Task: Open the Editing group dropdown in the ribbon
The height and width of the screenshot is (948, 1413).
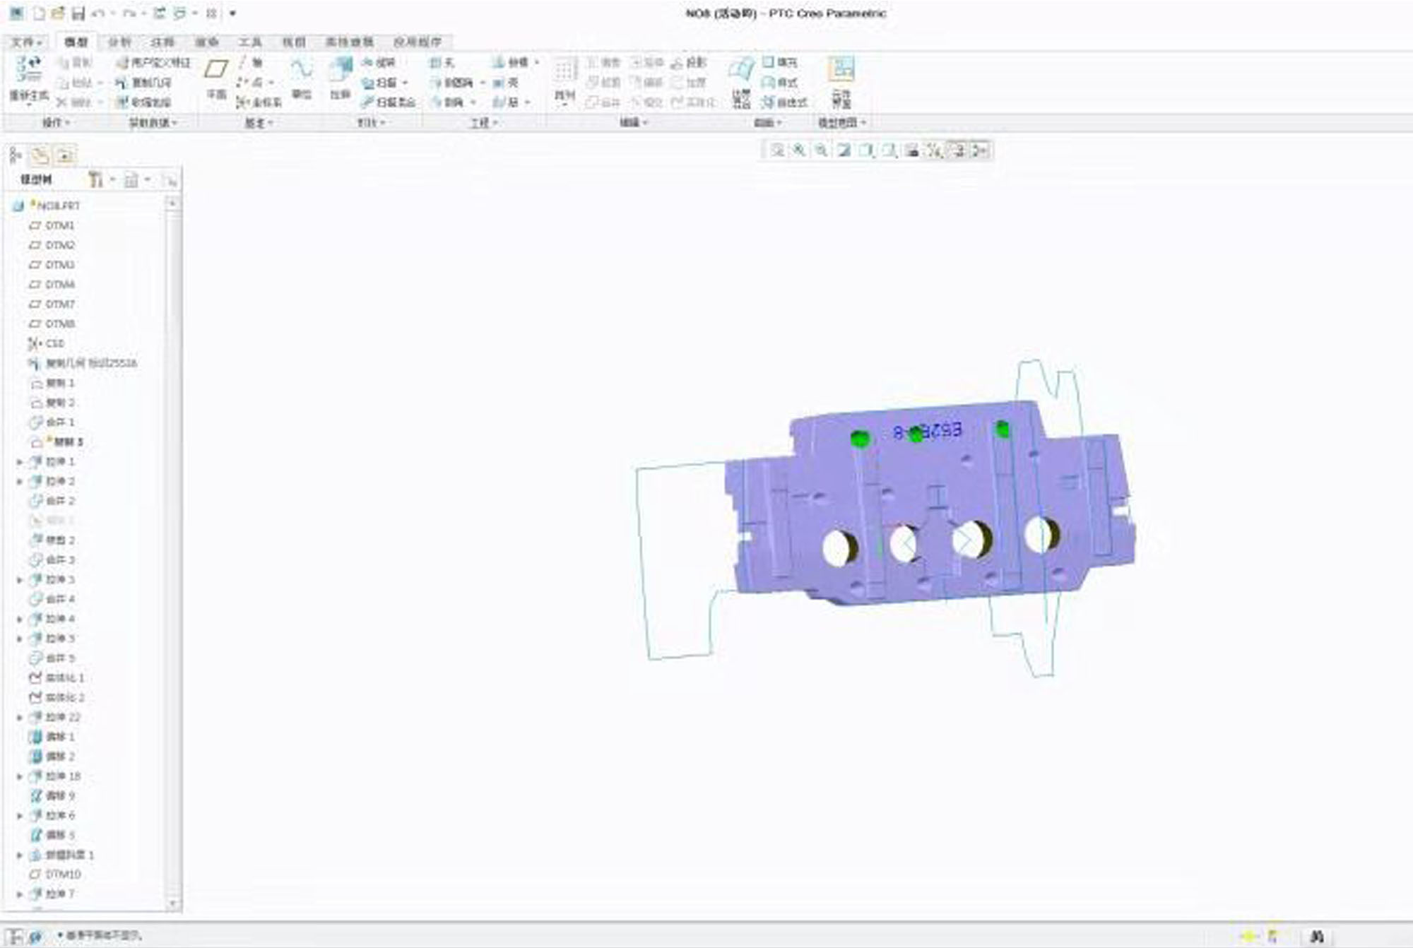Action: pos(633,123)
